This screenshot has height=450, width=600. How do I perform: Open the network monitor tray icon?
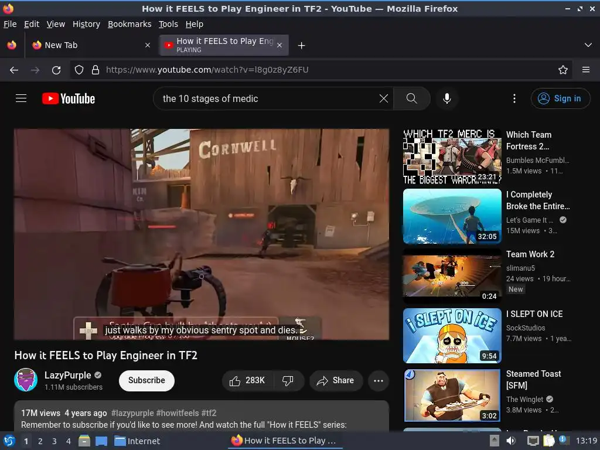pos(533,441)
